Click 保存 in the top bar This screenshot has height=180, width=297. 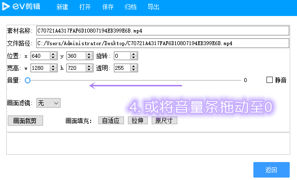[x=108, y=7]
